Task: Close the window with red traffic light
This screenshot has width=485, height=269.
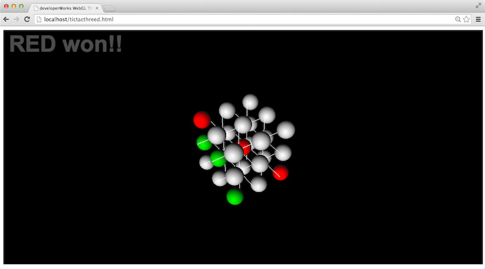Action: [6, 6]
